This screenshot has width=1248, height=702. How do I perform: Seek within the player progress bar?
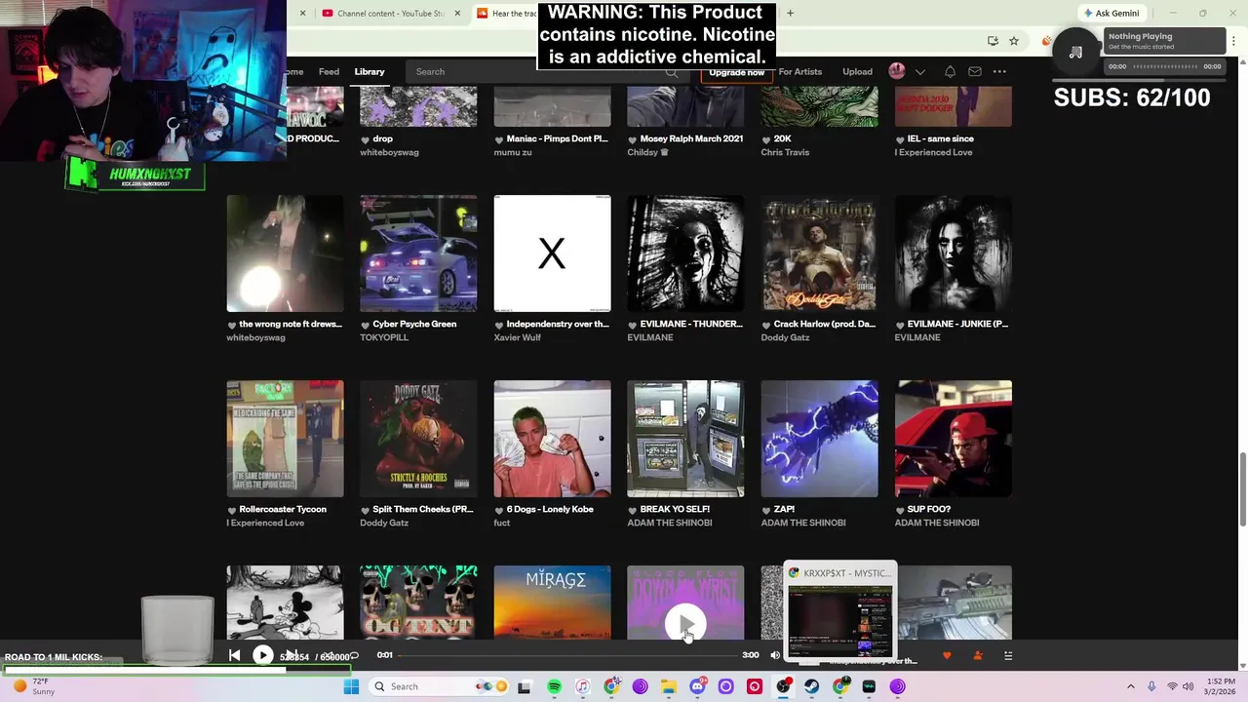[x=567, y=655]
